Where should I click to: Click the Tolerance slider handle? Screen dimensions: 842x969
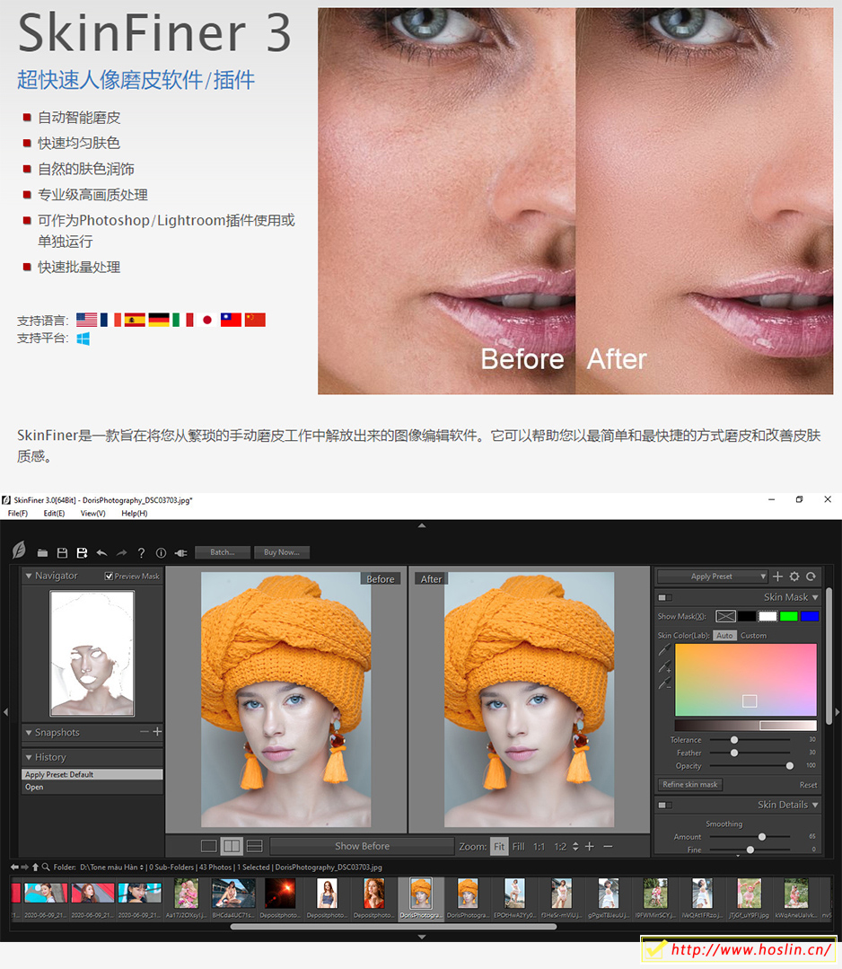[734, 740]
